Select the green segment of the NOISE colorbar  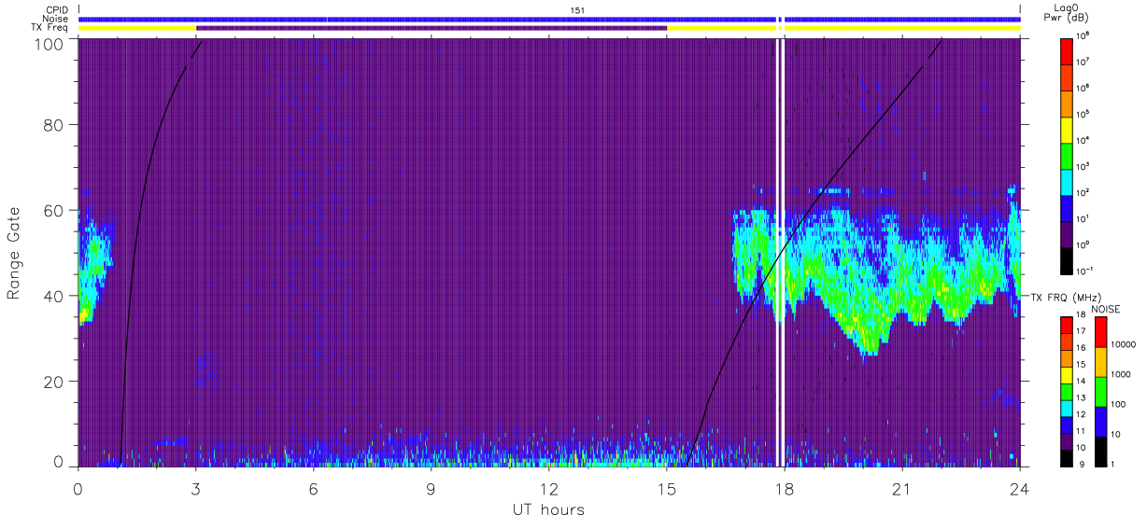tap(1100, 391)
